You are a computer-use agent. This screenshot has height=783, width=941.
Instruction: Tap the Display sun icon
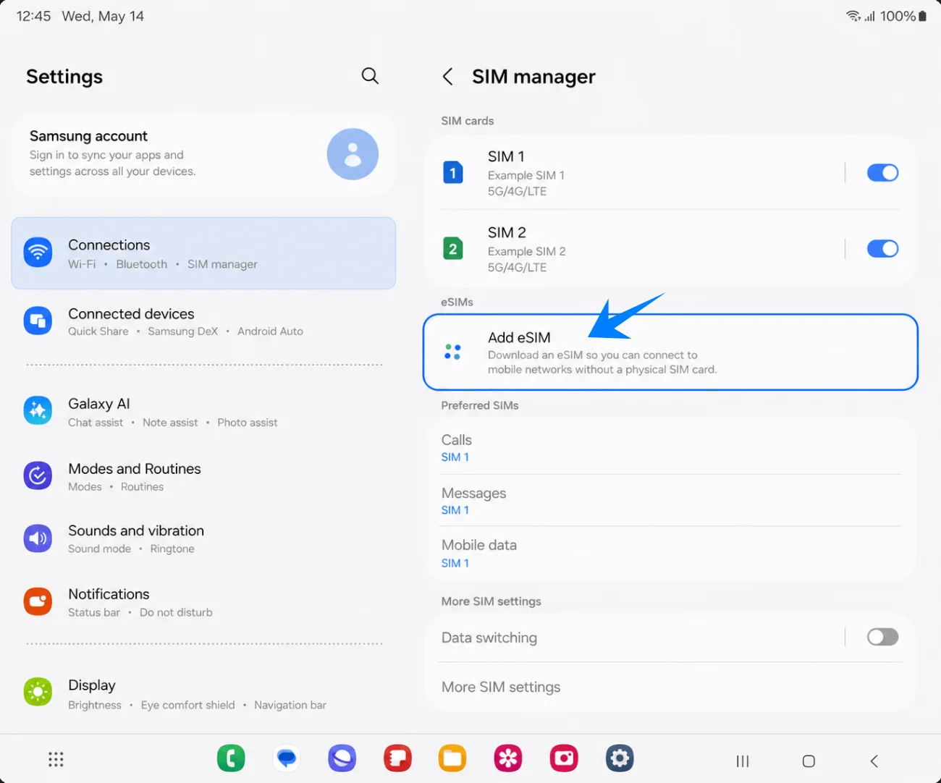[38, 693]
